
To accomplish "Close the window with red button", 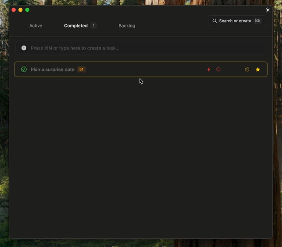I will pos(14,10).
